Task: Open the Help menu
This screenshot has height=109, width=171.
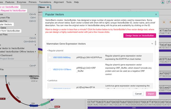Action: 76,2
